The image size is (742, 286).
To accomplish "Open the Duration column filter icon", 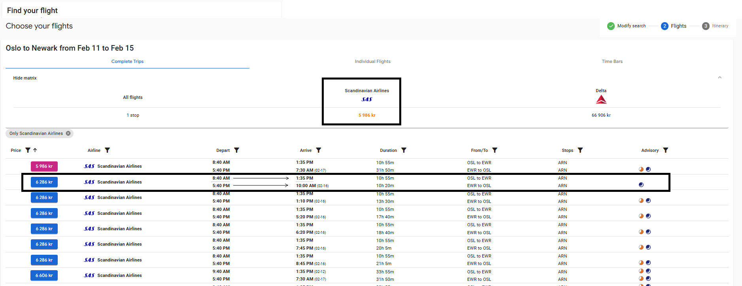I will [404, 150].
